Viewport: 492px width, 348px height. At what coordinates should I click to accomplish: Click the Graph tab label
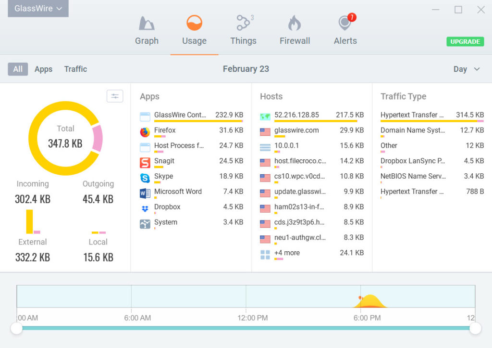point(147,41)
